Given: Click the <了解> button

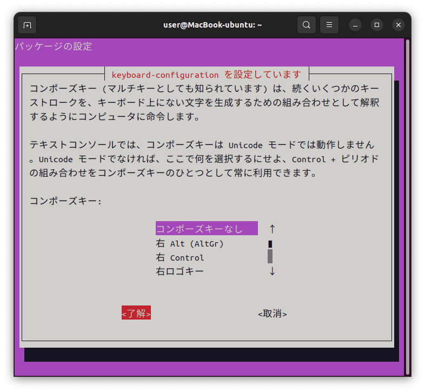Looking at the screenshot, I should pyautogui.click(x=136, y=313).
